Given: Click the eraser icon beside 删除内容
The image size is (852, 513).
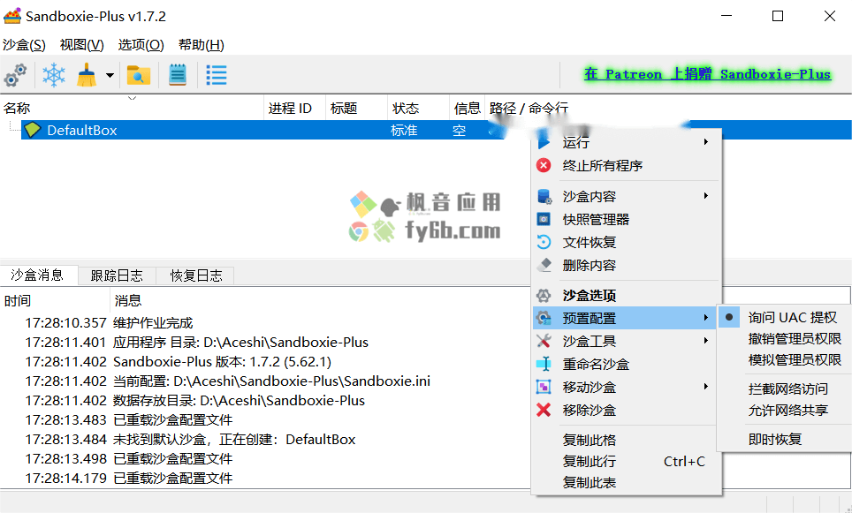Looking at the screenshot, I should point(544,265).
